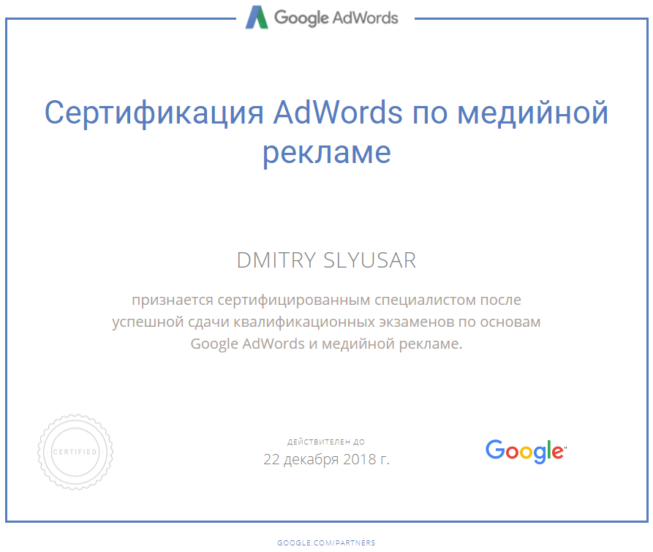
Task: Click the round Certified seal badge
Action: [x=75, y=451]
